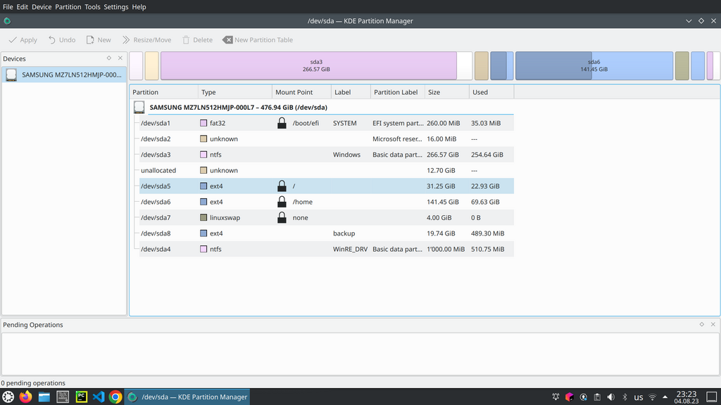Close the Devices panel
The width and height of the screenshot is (721, 405).
[120, 58]
